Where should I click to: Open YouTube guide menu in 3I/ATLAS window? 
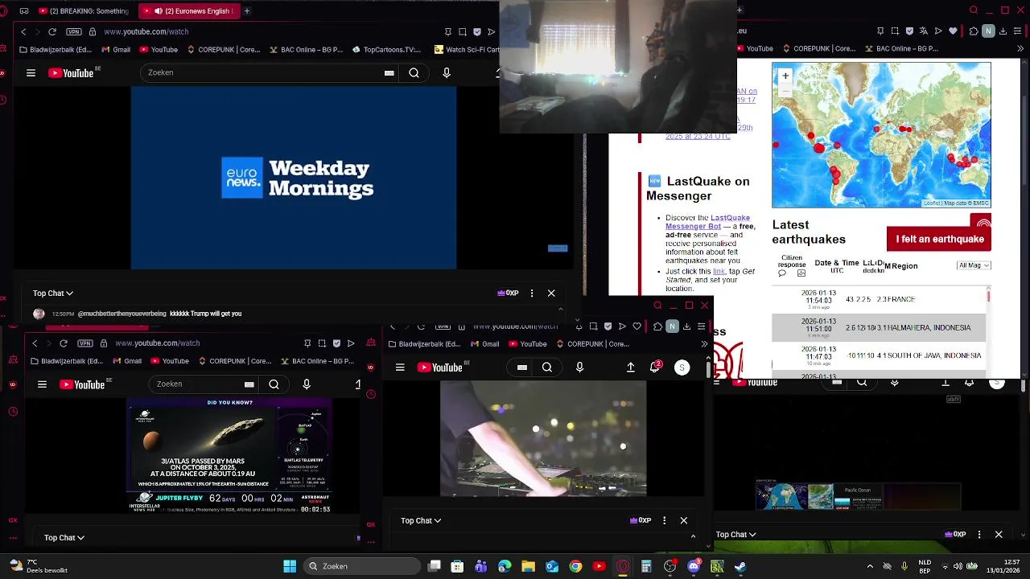(x=42, y=384)
